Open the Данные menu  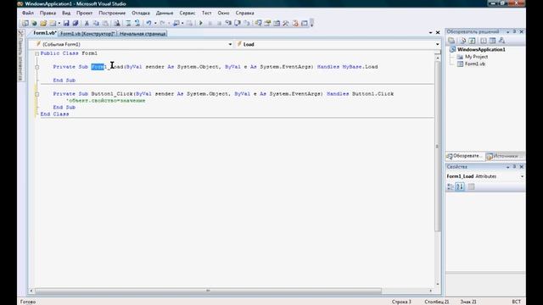point(165,13)
